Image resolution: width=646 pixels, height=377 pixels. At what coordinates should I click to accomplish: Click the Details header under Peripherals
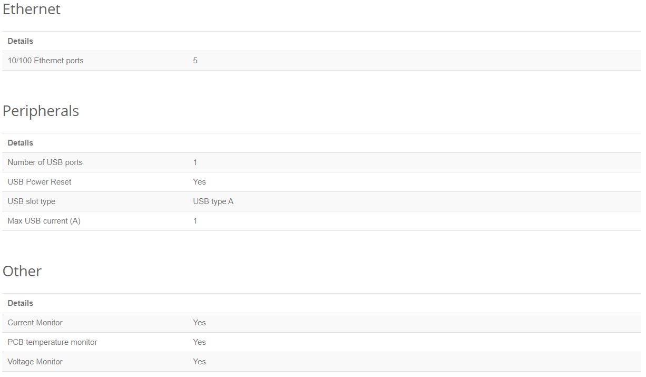pos(20,143)
